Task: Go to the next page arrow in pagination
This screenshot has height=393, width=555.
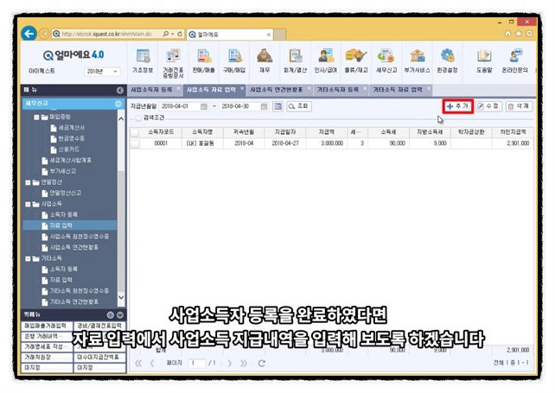Action: coord(230,364)
